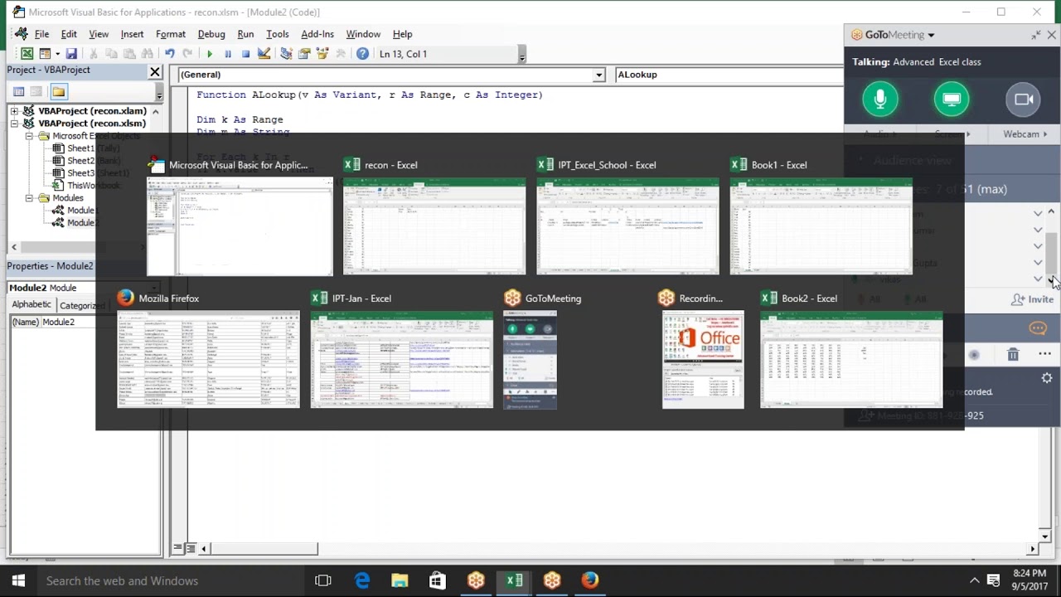Click the Find binoculars icon

(148, 54)
